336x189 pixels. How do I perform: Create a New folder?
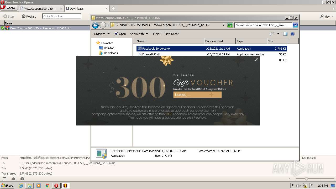172,34
